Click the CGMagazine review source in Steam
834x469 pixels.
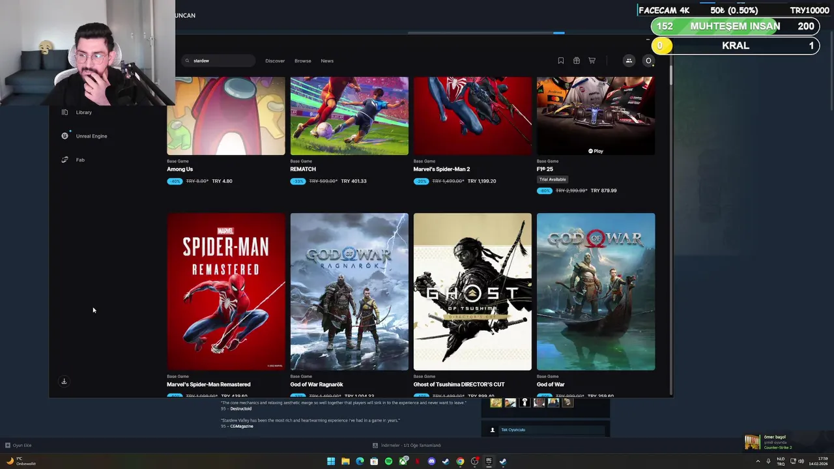point(241,426)
